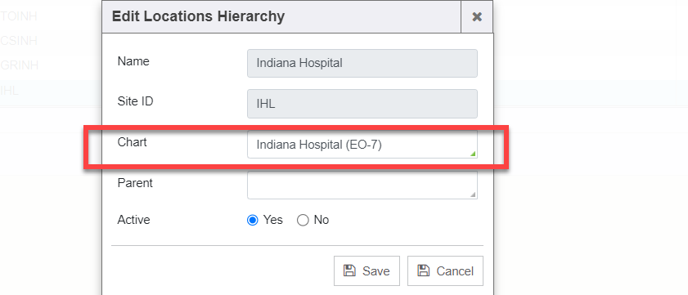
Task: Click the floppy disk icon on Cancel
Action: pyautogui.click(x=423, y=270)
